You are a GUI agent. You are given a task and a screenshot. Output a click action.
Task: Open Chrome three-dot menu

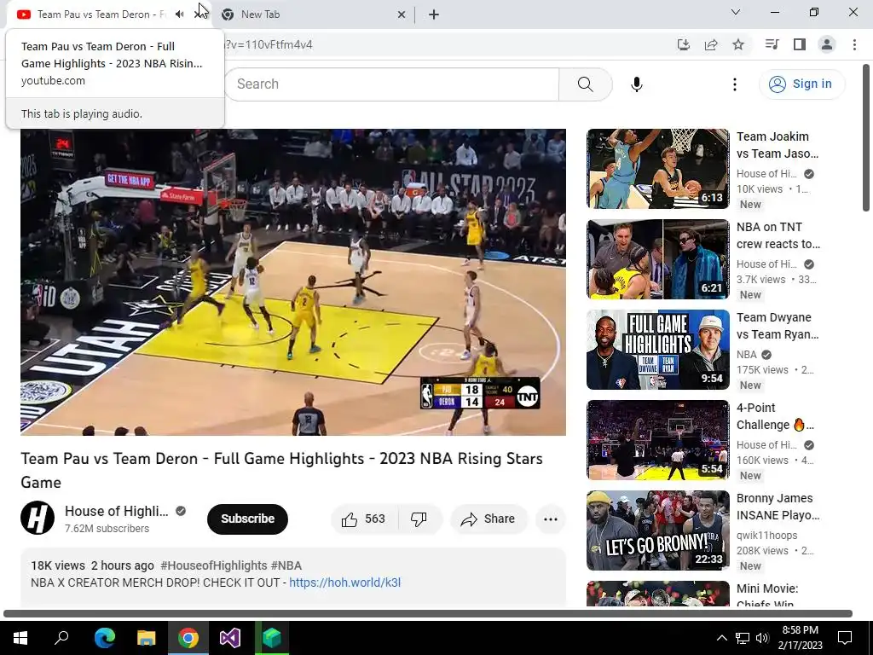(x=854, y=44)
